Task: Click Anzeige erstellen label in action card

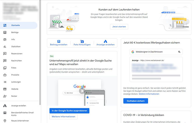Action: click(x=105, y=44)
